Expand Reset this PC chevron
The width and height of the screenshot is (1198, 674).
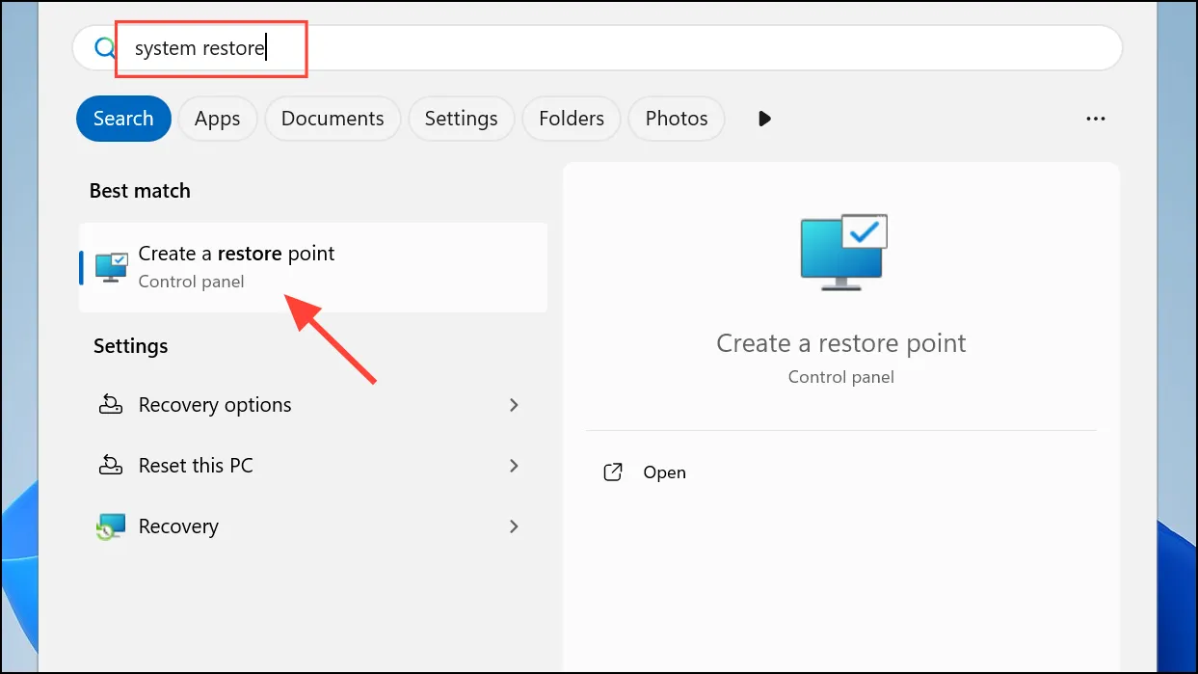(x=514, y=466)
